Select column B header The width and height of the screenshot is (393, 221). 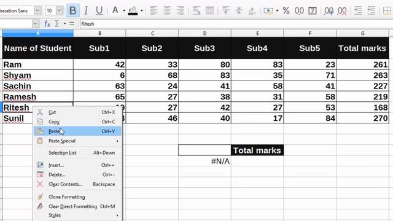pos(99,33)
